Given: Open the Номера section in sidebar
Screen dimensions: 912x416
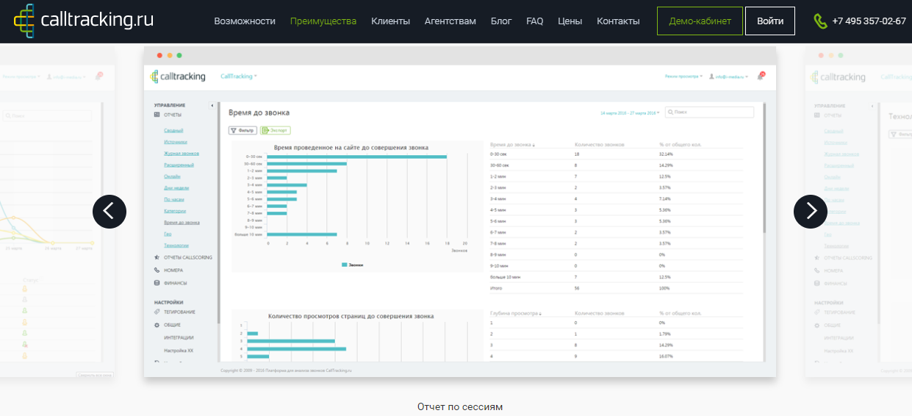Looking at the screenshot, I should pos(173,270).
